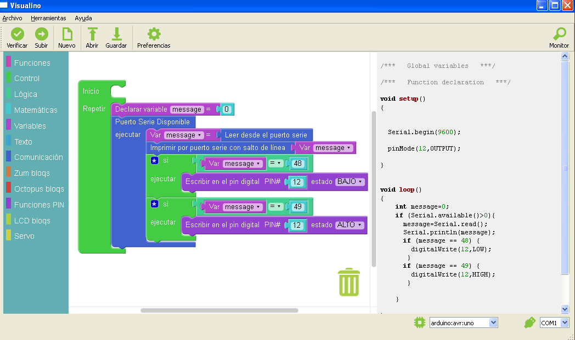Click the port plug icon near COM1
575x340 pixels.
coord(530,322)
